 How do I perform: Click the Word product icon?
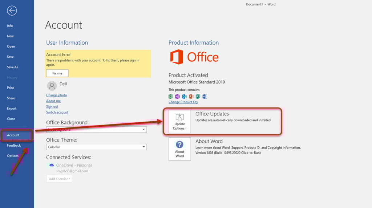[x=205, y=96]
